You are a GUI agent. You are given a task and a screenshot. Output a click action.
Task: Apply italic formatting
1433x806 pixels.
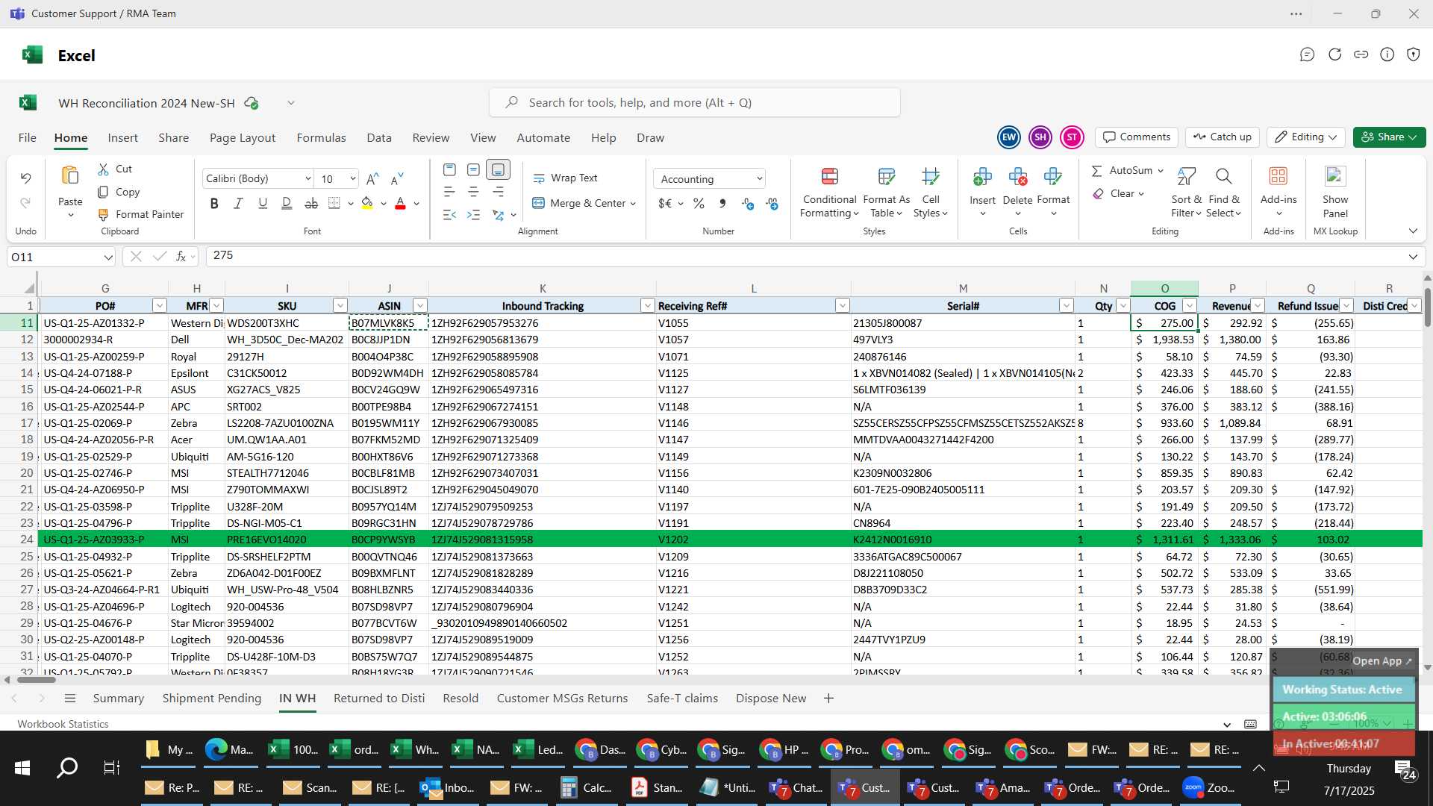point(238,204)
